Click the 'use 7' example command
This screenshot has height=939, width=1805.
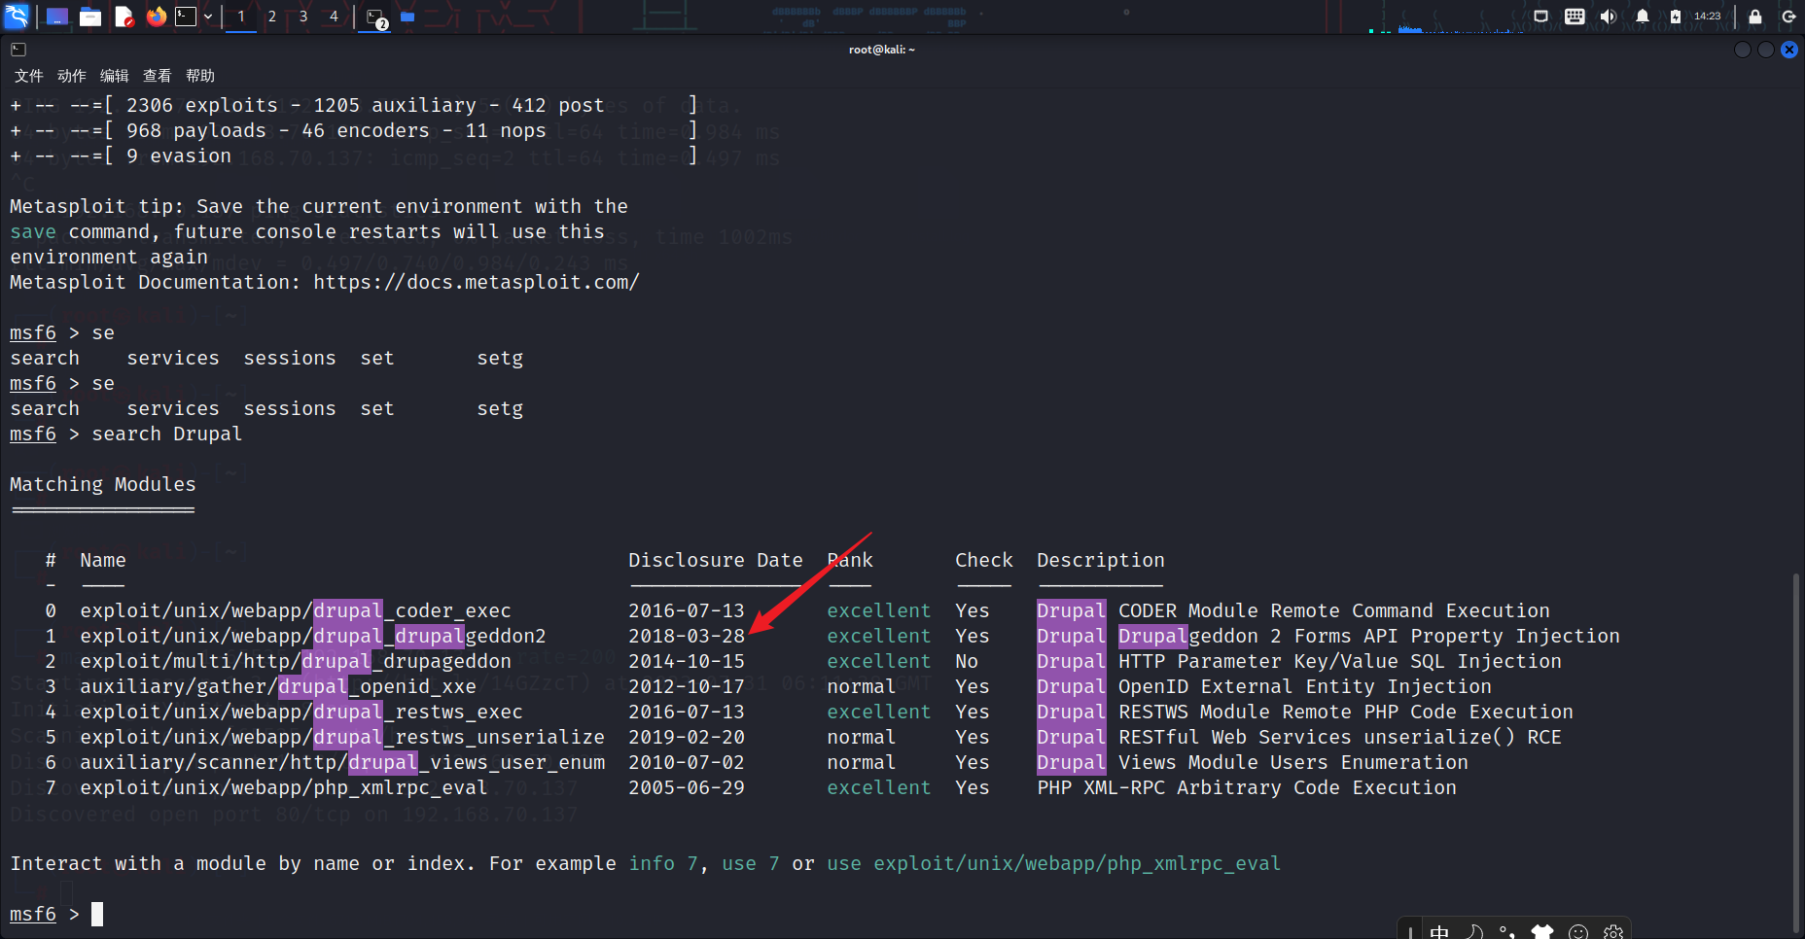click(751, 863)
